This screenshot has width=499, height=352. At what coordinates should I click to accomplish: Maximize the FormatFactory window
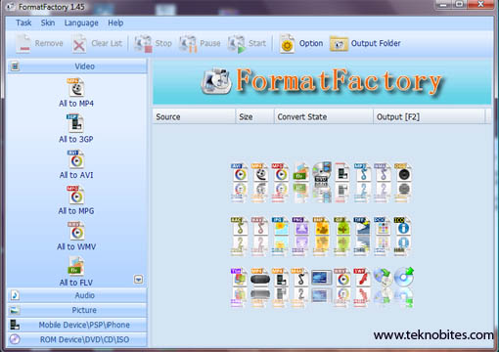click(x=460, y=4)
